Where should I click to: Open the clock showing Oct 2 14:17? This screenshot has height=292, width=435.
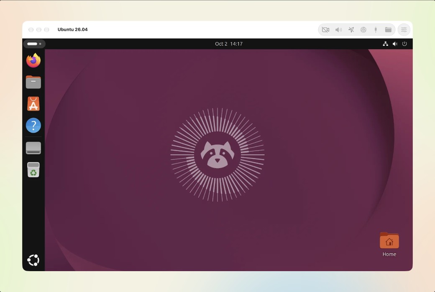229,44
